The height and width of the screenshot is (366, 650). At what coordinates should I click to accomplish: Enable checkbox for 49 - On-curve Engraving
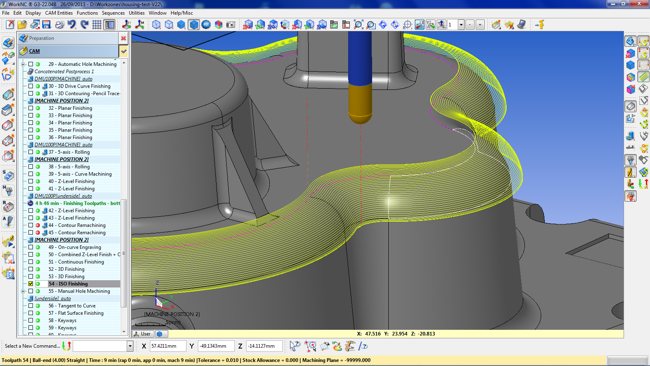[31, 247]
